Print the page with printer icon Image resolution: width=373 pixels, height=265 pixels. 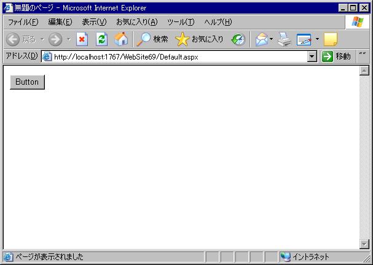click(x=285, y=39)
